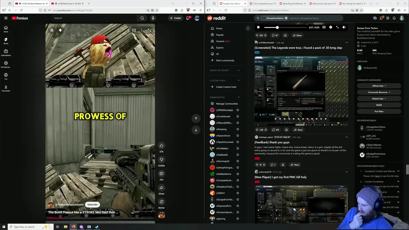Favorite r/DIWHY with star
The height and width of the screenshot is (230, 409).
(237, 193)
